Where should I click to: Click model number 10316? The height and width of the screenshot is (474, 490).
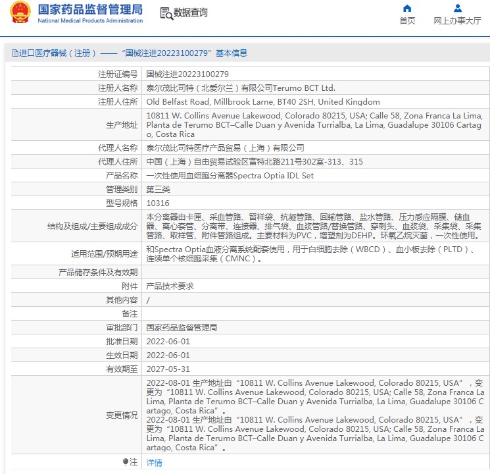pyautogui.click(x=158, y=203)
